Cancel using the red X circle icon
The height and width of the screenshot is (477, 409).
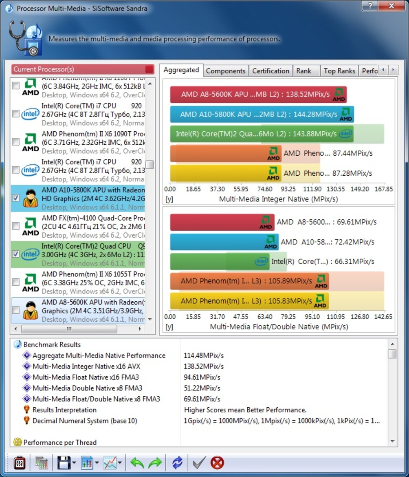[217, 463]
